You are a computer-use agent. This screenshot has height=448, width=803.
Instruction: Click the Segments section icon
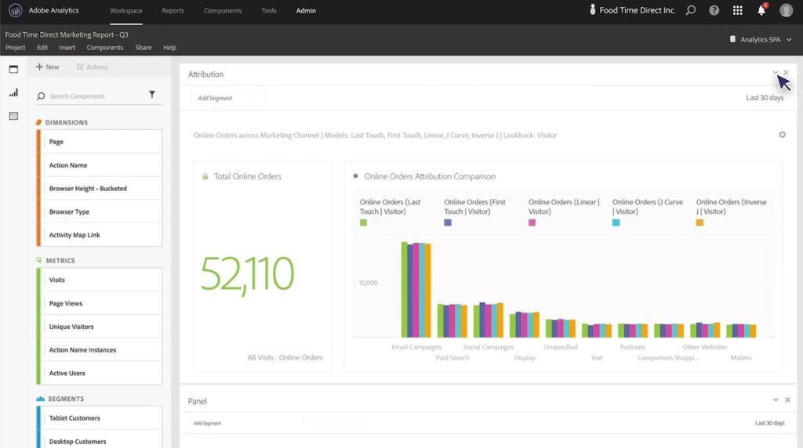point(41,399)
